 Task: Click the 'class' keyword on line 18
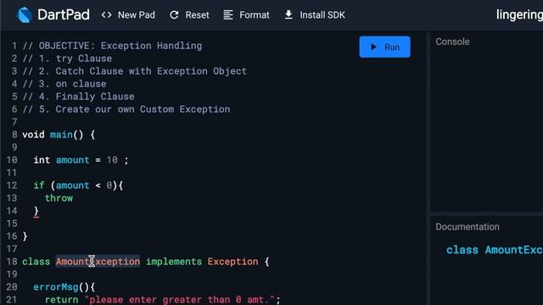click(36, 262)
